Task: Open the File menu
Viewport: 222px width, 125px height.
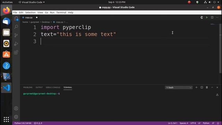Action: 15,12
